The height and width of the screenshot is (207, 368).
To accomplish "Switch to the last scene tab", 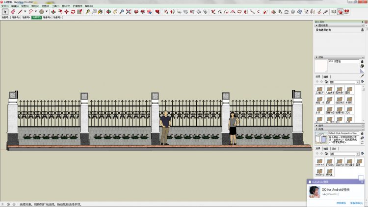I will tap(57, 17).
